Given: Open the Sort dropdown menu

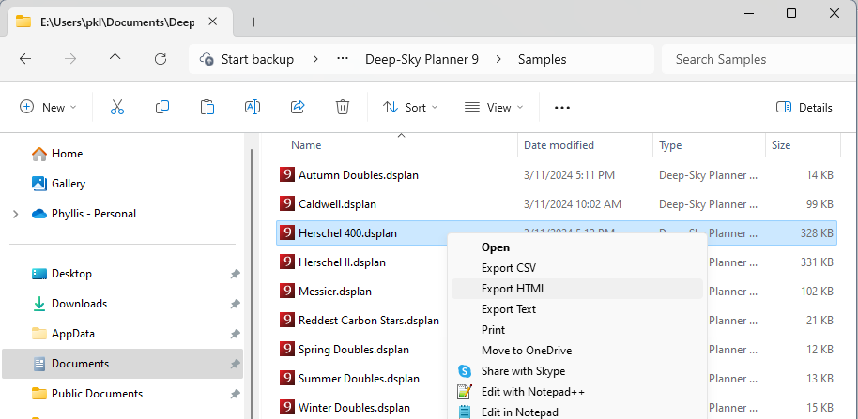Looking at the screenshot, I should 410,107.
